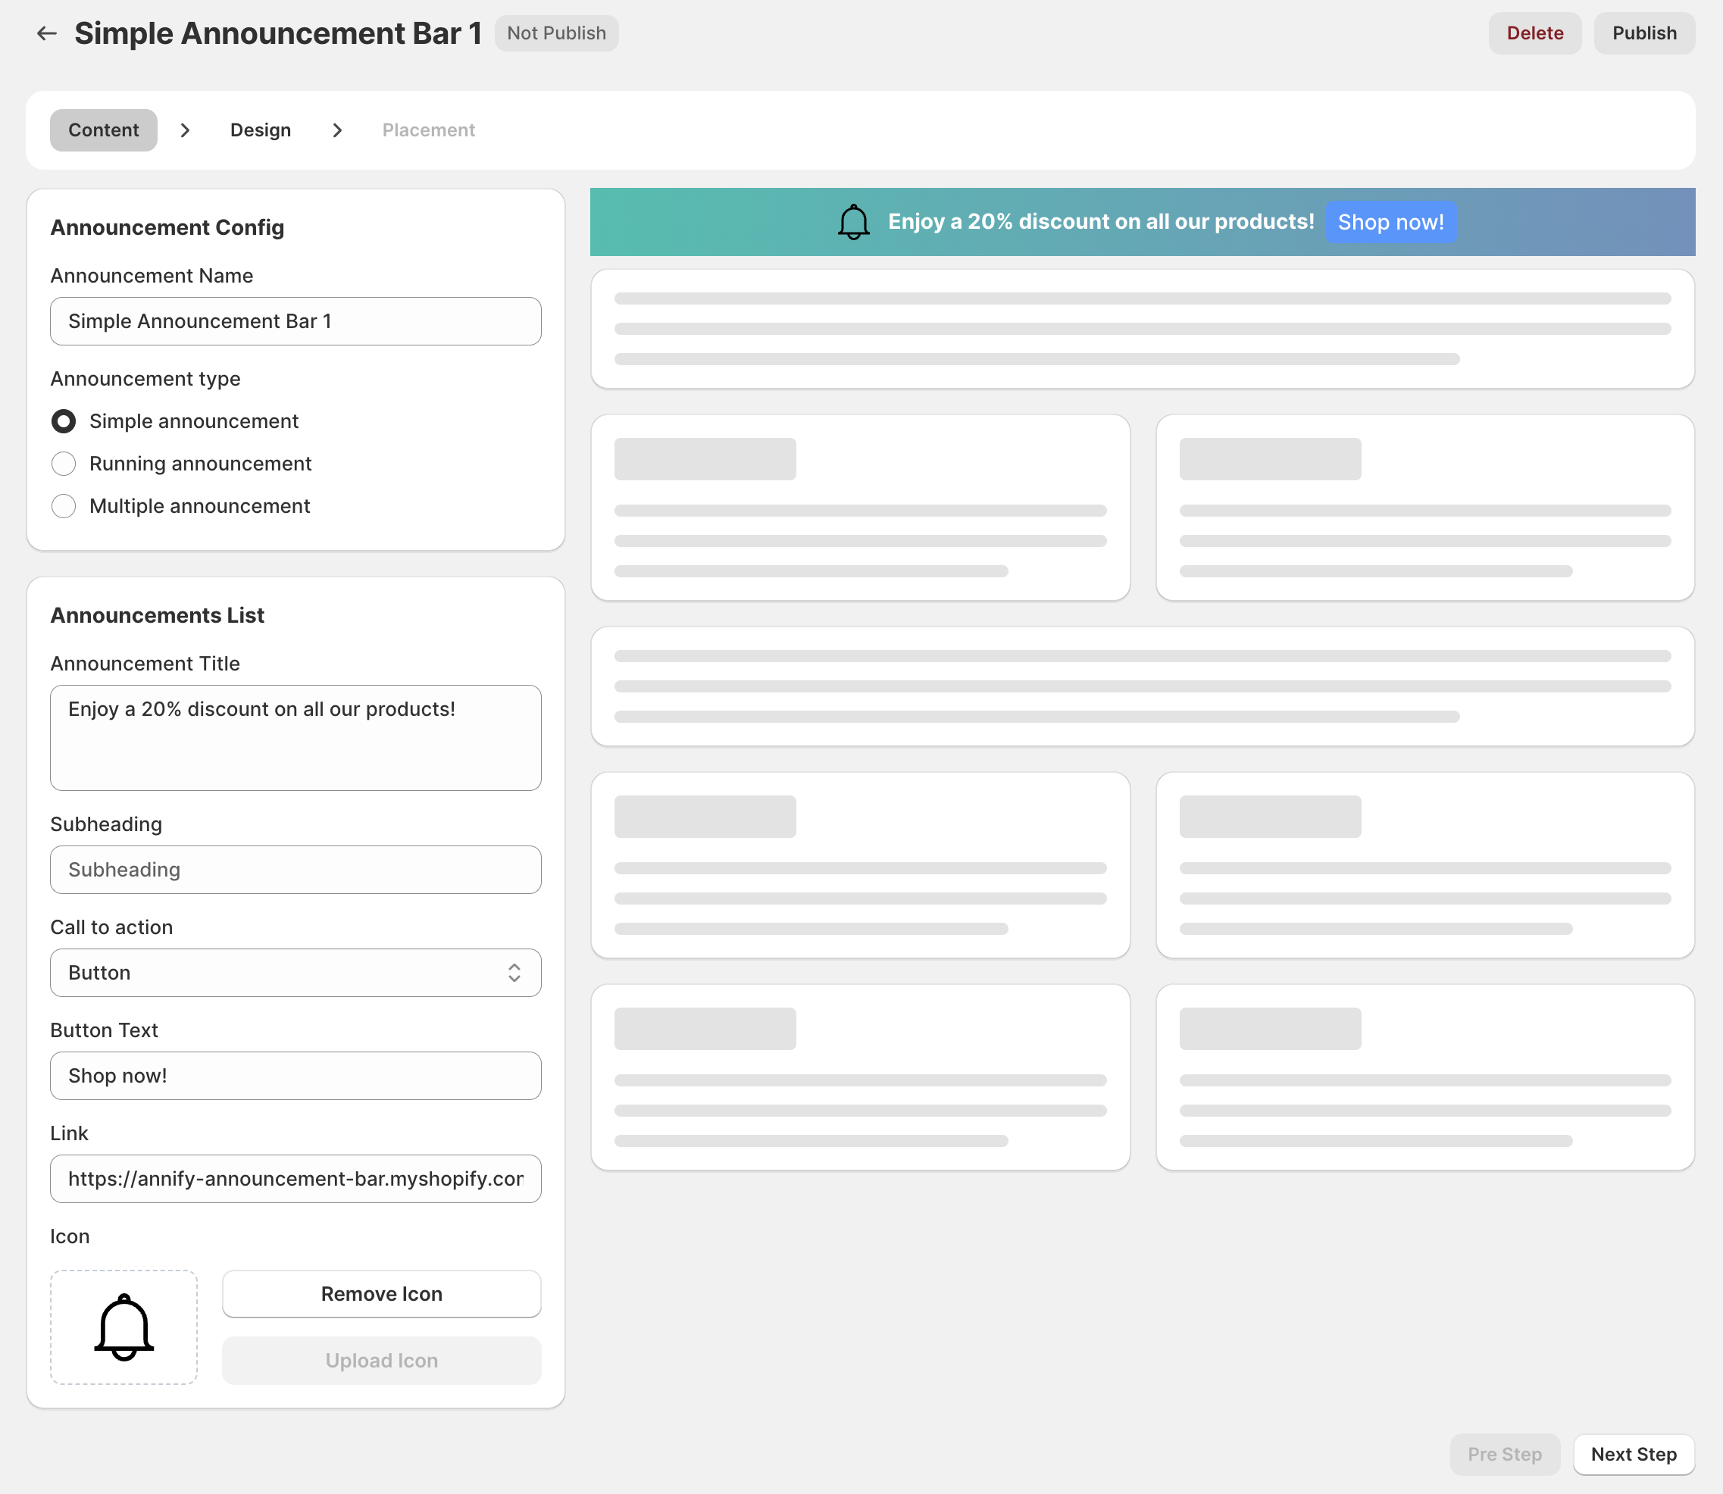Open the Placement step tab

[x=428, y=130]
